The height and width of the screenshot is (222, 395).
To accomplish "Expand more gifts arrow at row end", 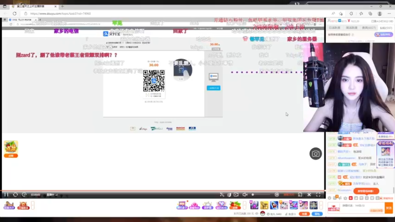I will 321,205.
